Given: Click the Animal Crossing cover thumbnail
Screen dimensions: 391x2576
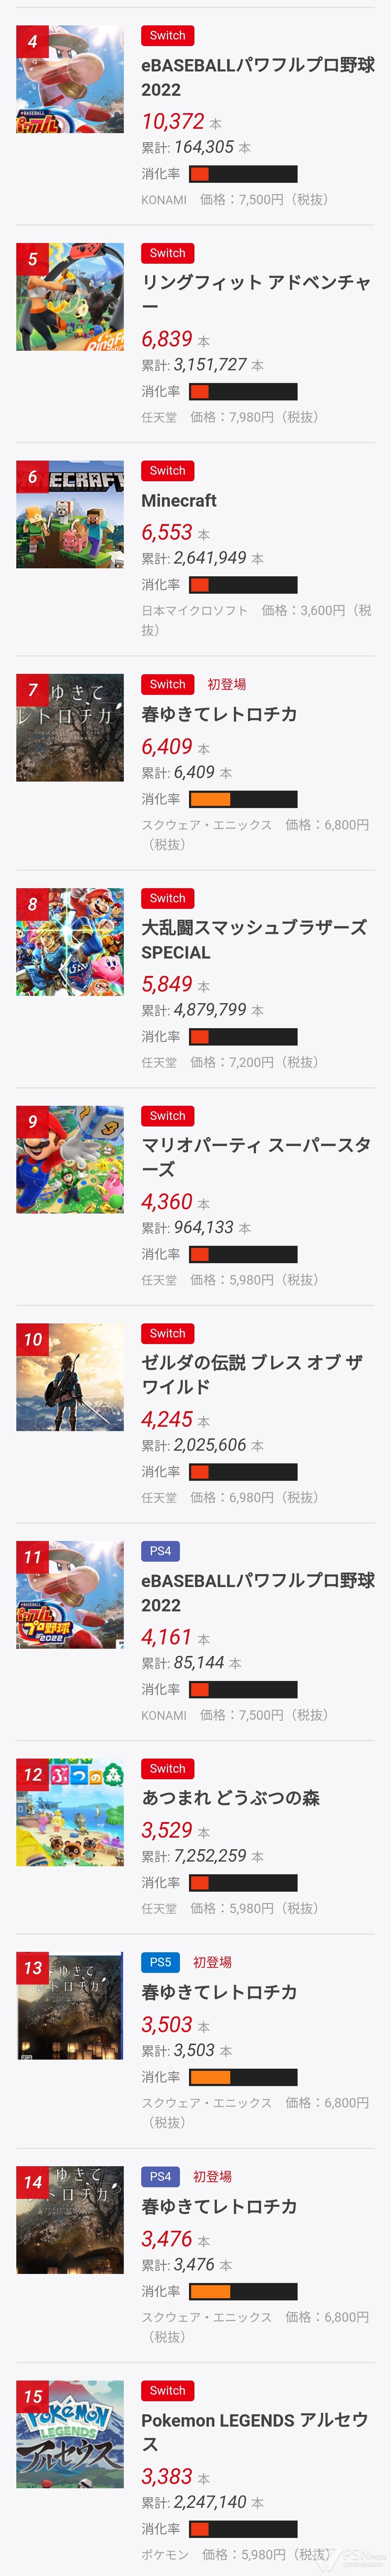Looking at the screenshot, I should [x=70, y=1812].
